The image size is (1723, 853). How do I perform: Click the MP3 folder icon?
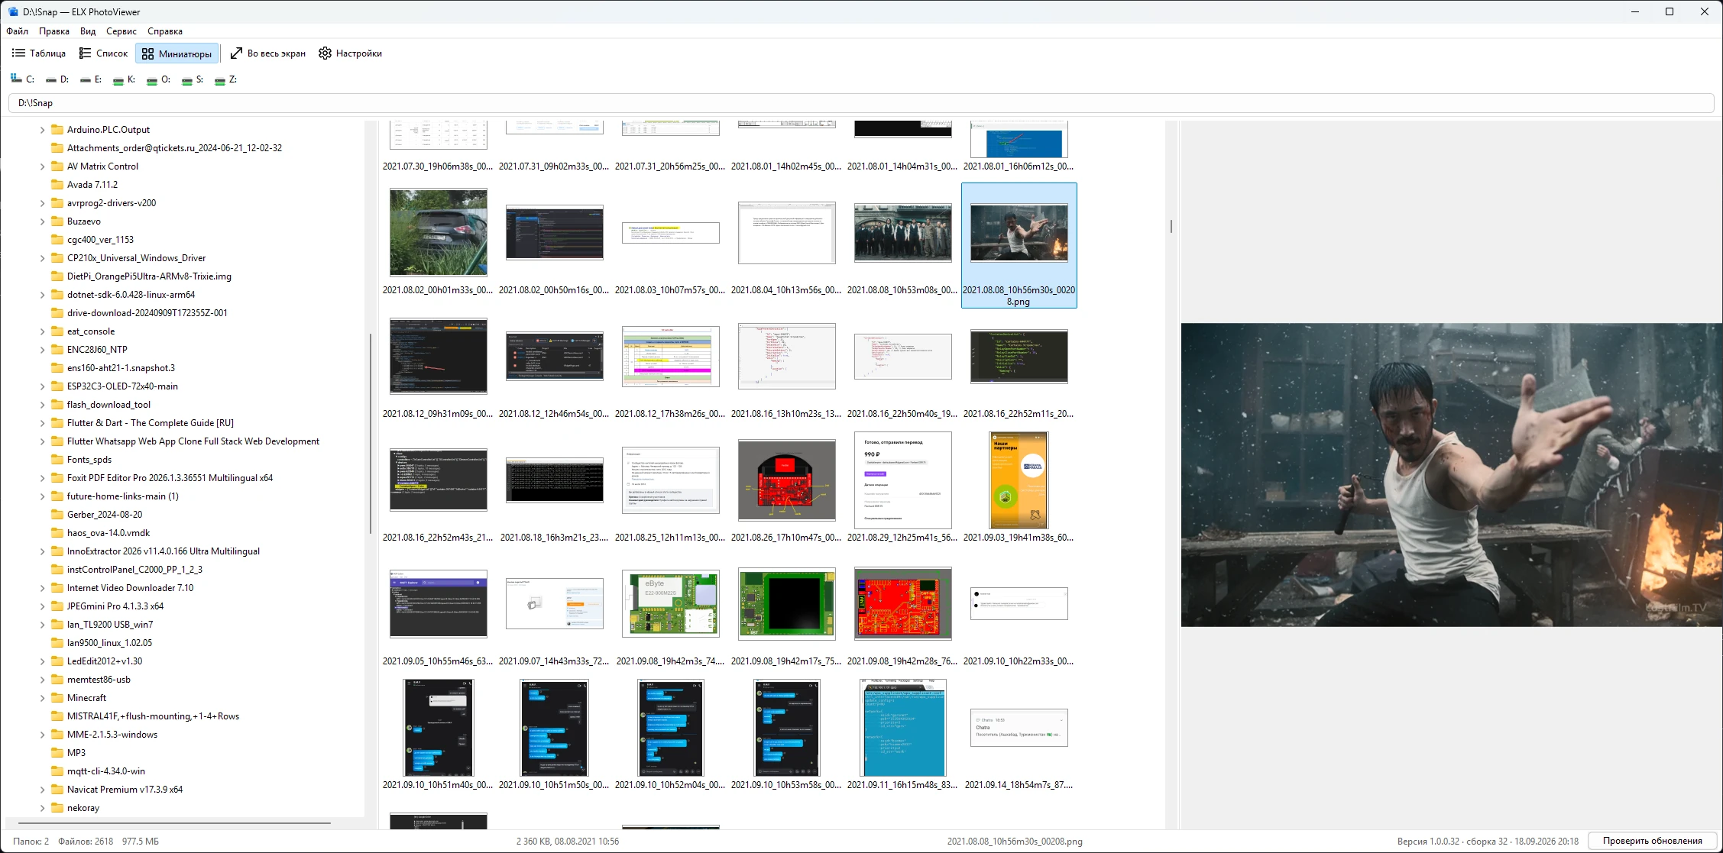(57, 753)
